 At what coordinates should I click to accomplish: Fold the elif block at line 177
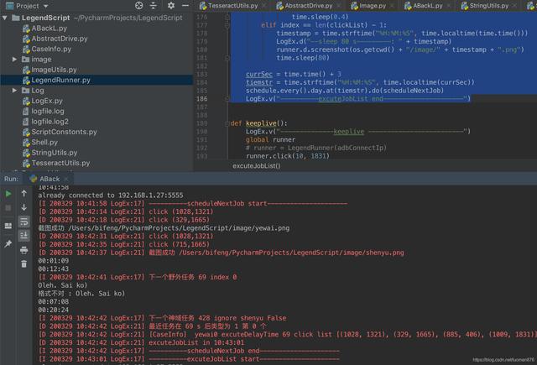pyautogui.click(x=227, y=25)
